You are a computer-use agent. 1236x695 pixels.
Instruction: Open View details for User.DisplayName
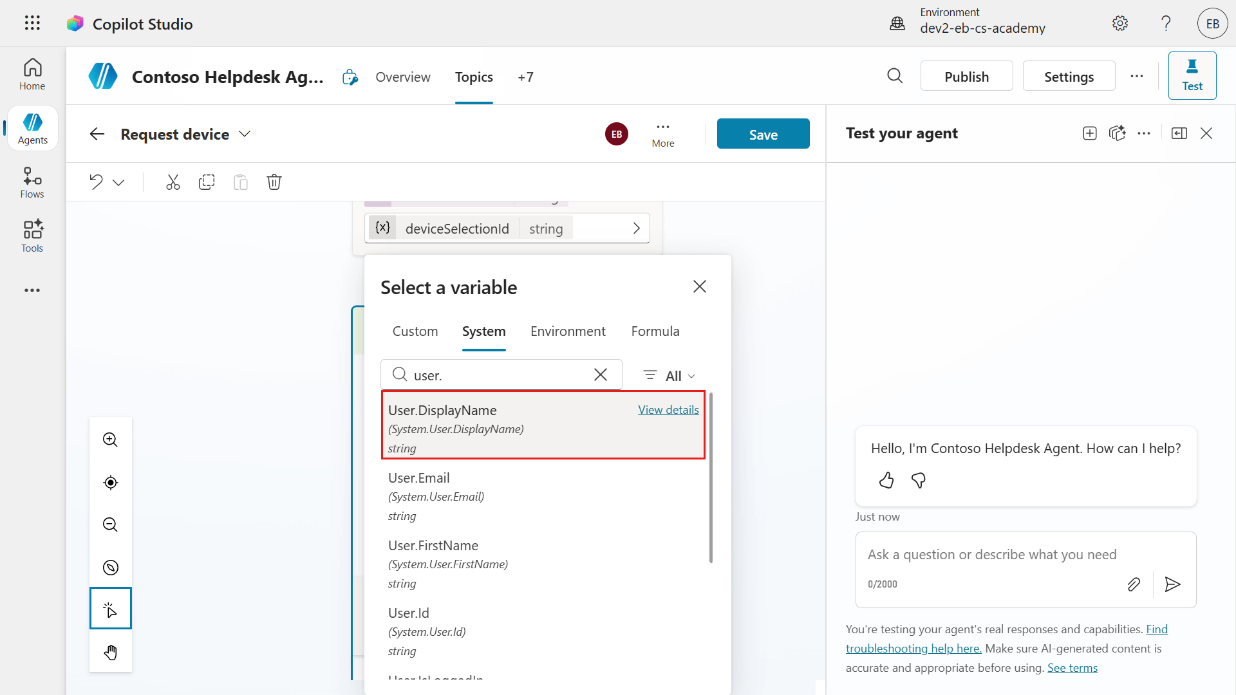[x=668, y=409]
